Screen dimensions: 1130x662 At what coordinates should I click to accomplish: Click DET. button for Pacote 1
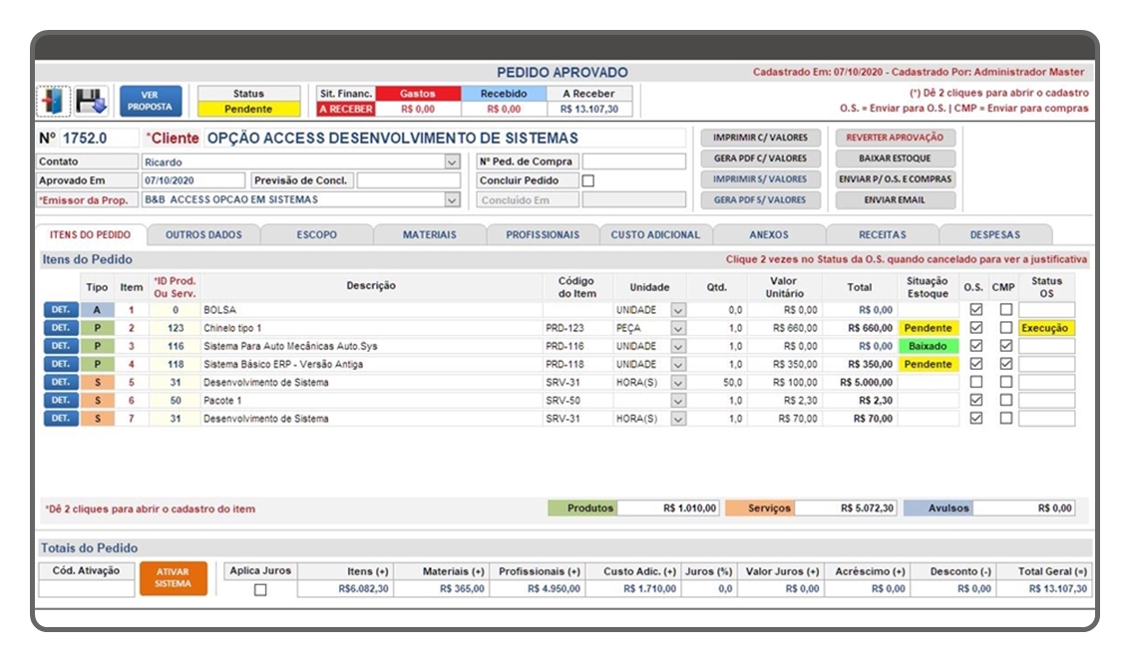coord(61,400)
